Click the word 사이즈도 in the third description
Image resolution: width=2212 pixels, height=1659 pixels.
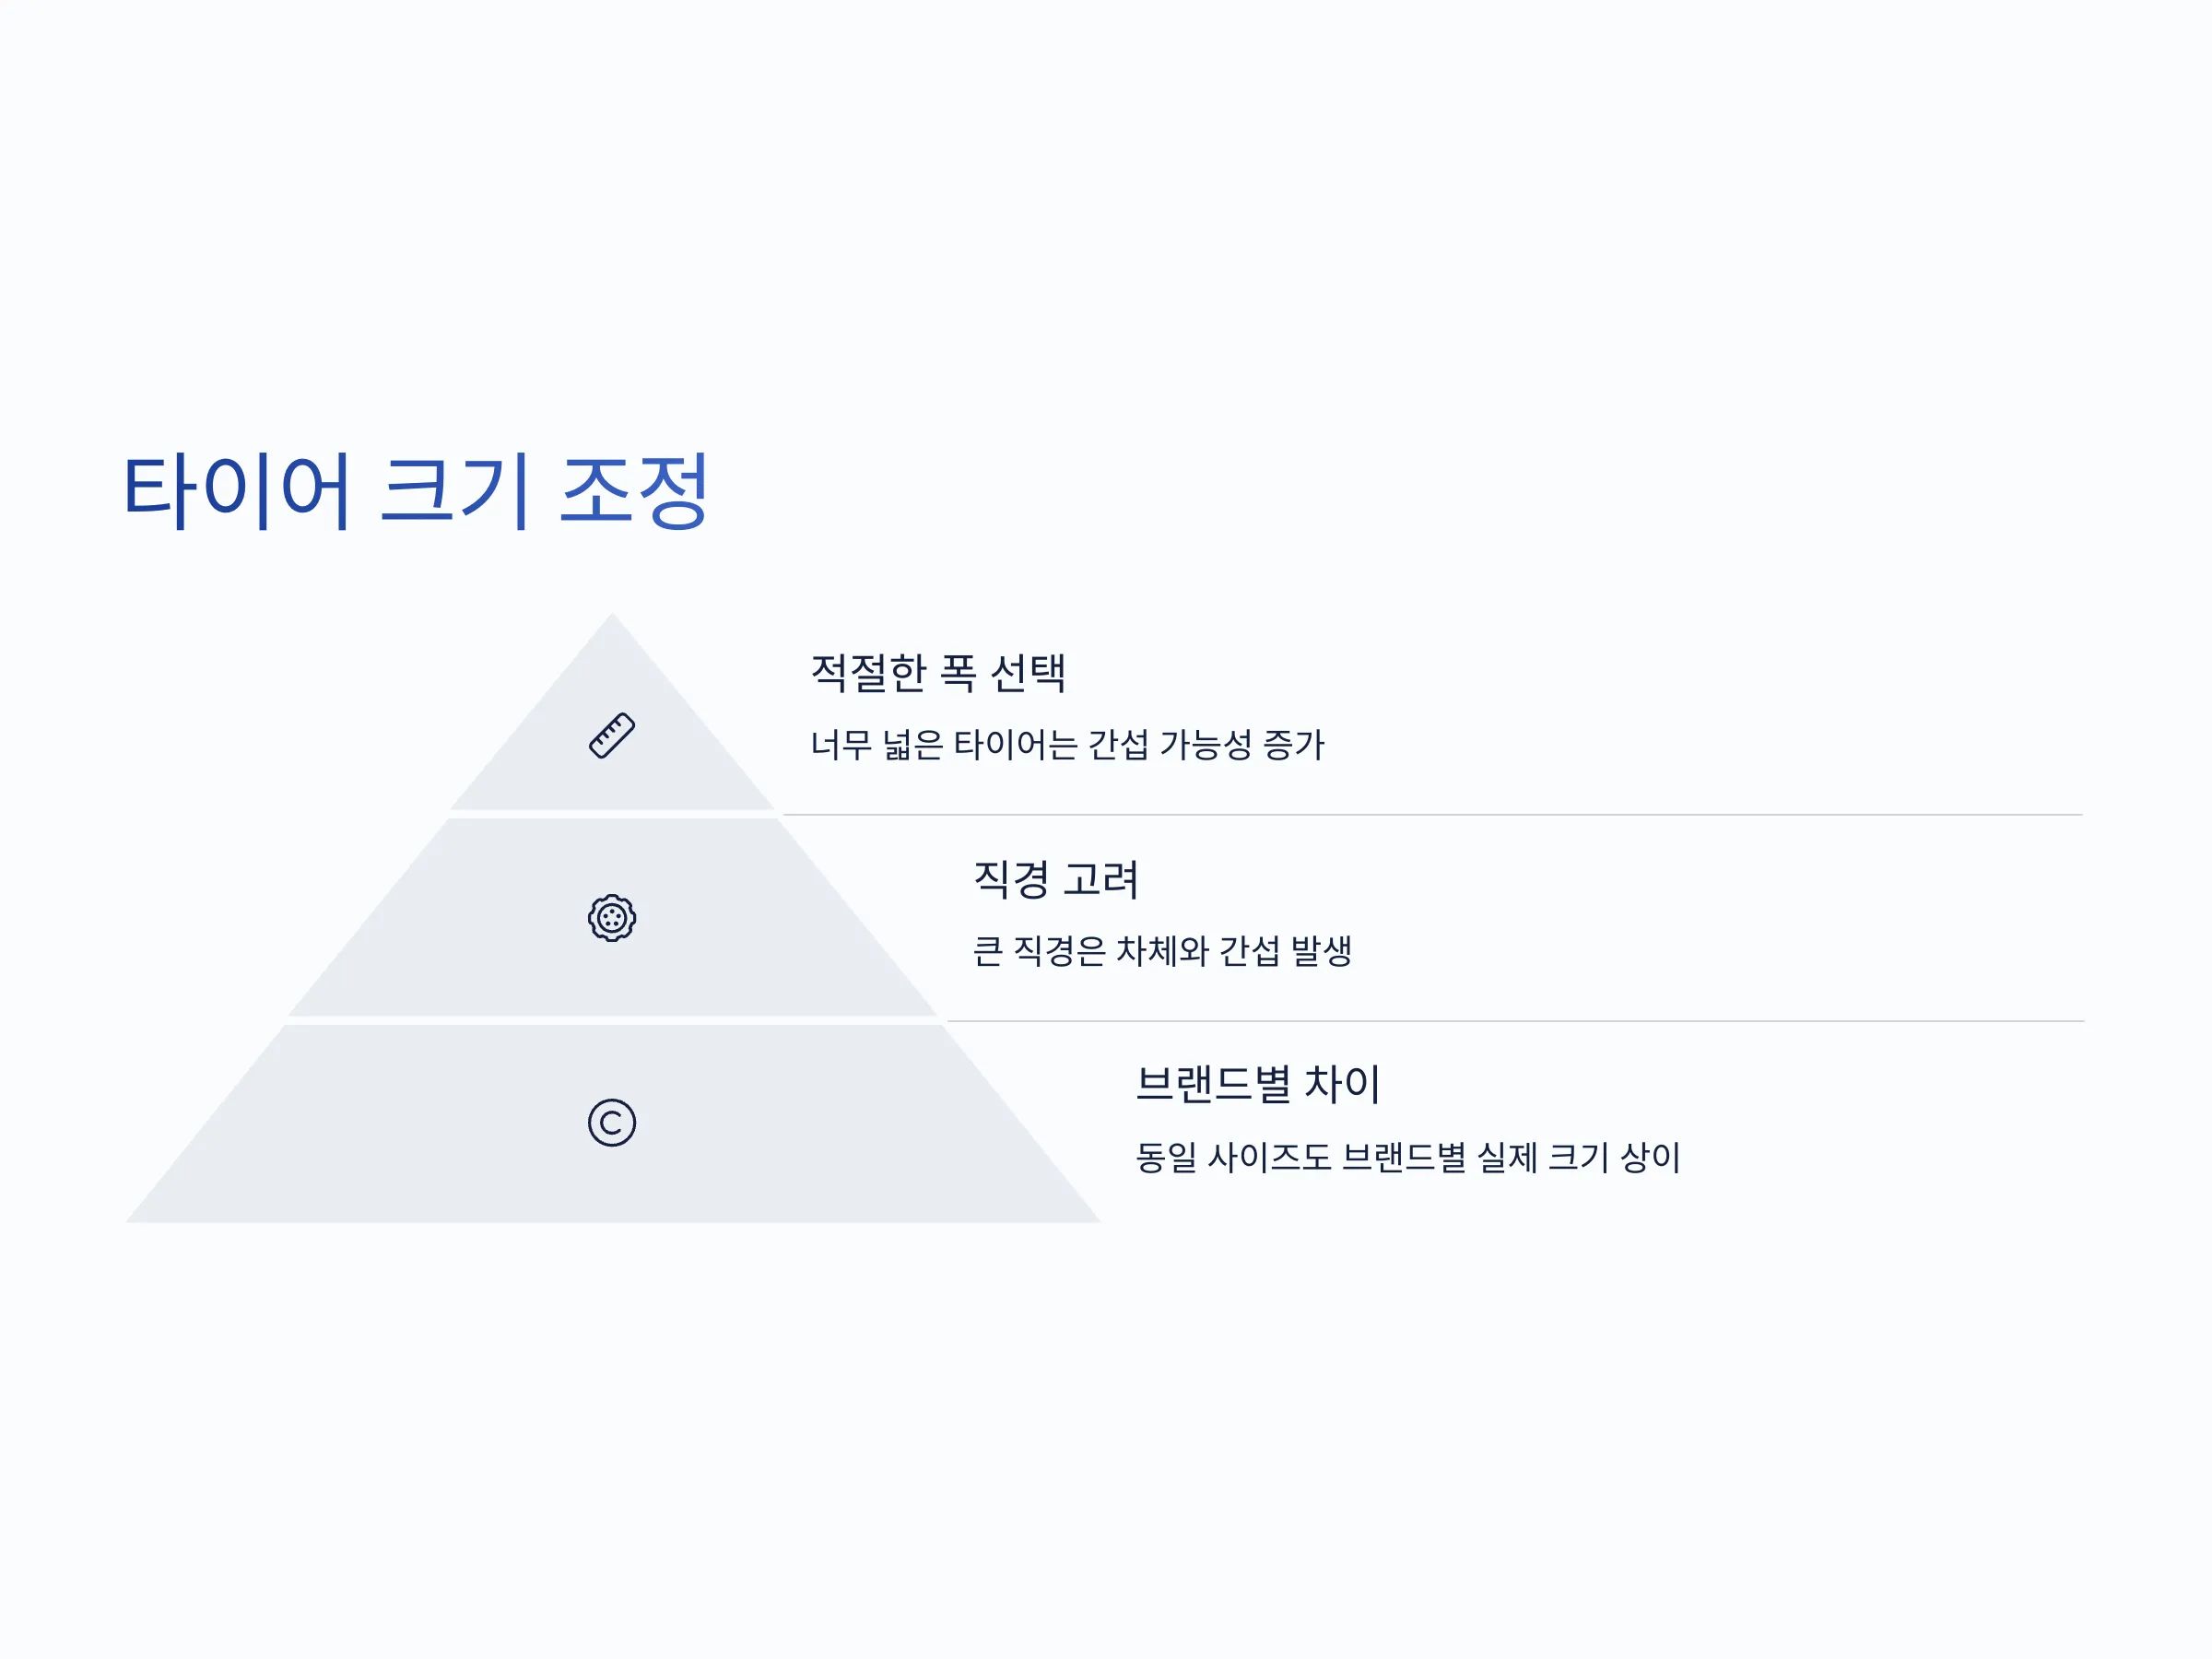coord(1270,1157)
